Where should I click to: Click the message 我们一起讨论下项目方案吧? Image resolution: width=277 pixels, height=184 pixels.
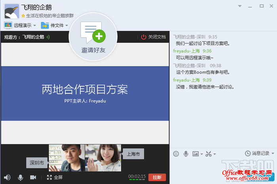(x=203, y=44)
